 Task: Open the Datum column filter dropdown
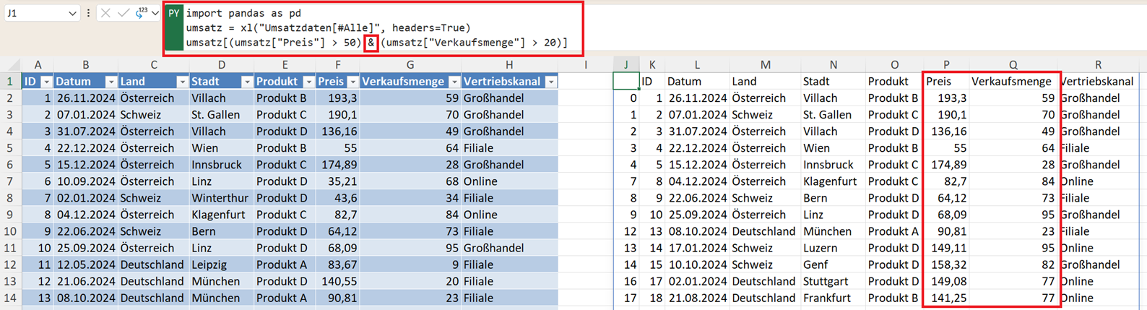click(x=111, y=82)
